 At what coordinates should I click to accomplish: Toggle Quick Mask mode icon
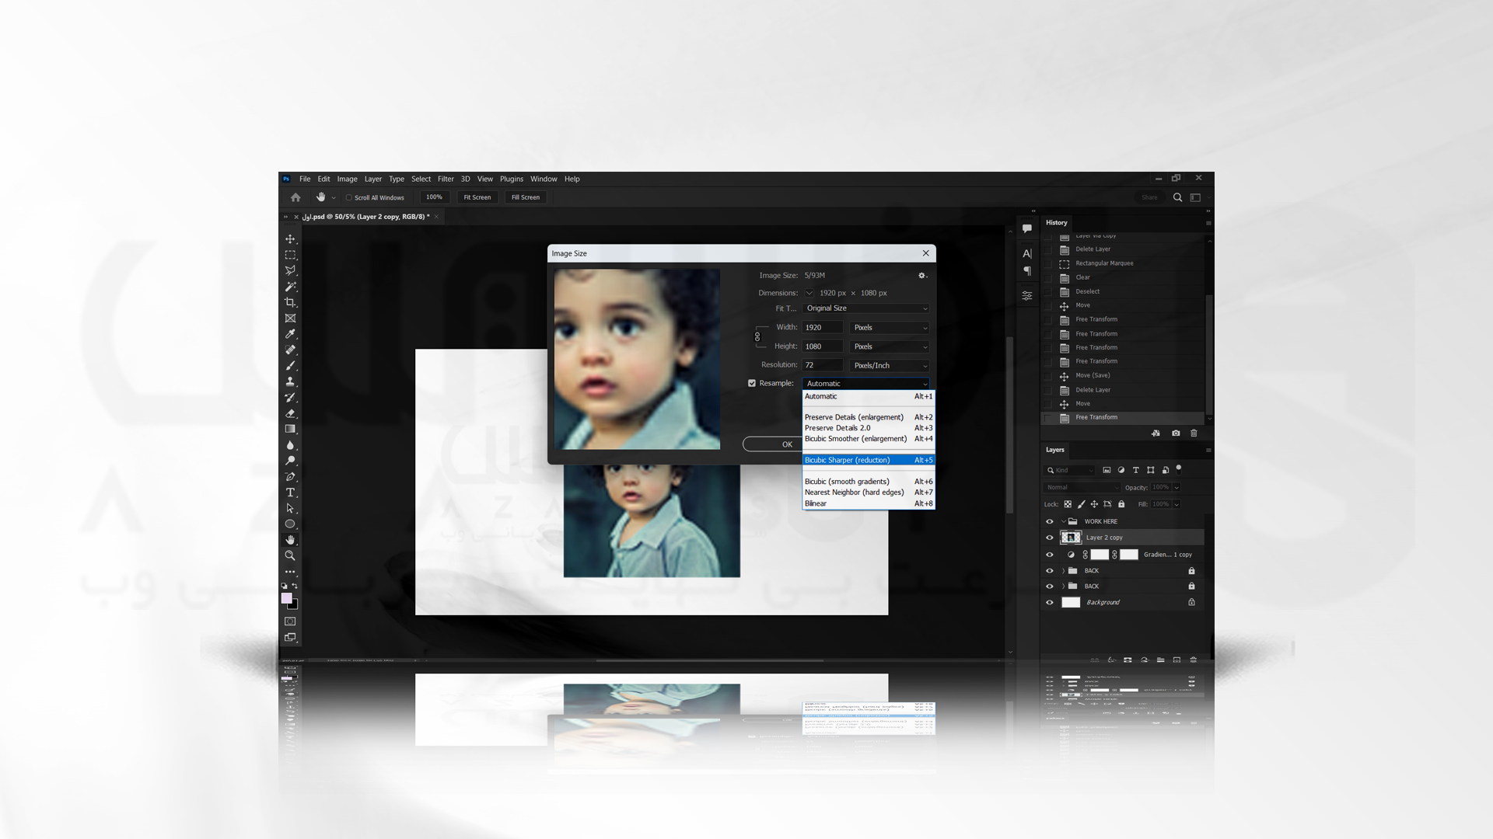point(290,621)
